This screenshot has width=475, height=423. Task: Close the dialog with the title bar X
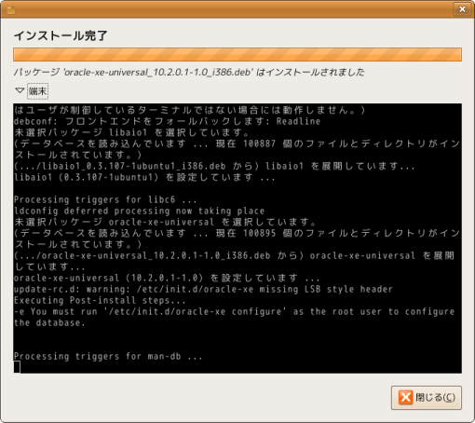[462, 9]
